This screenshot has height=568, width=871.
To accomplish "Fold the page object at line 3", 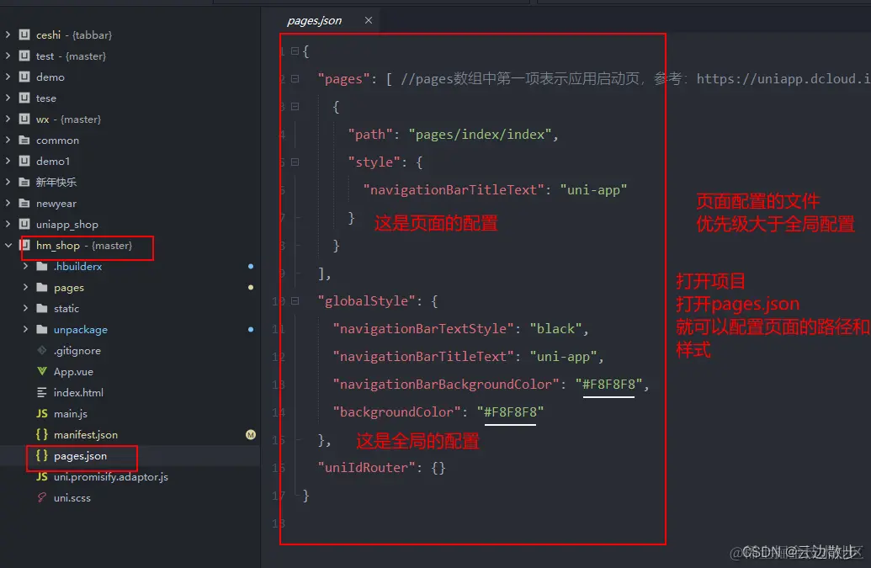I will tap(295, 107).
